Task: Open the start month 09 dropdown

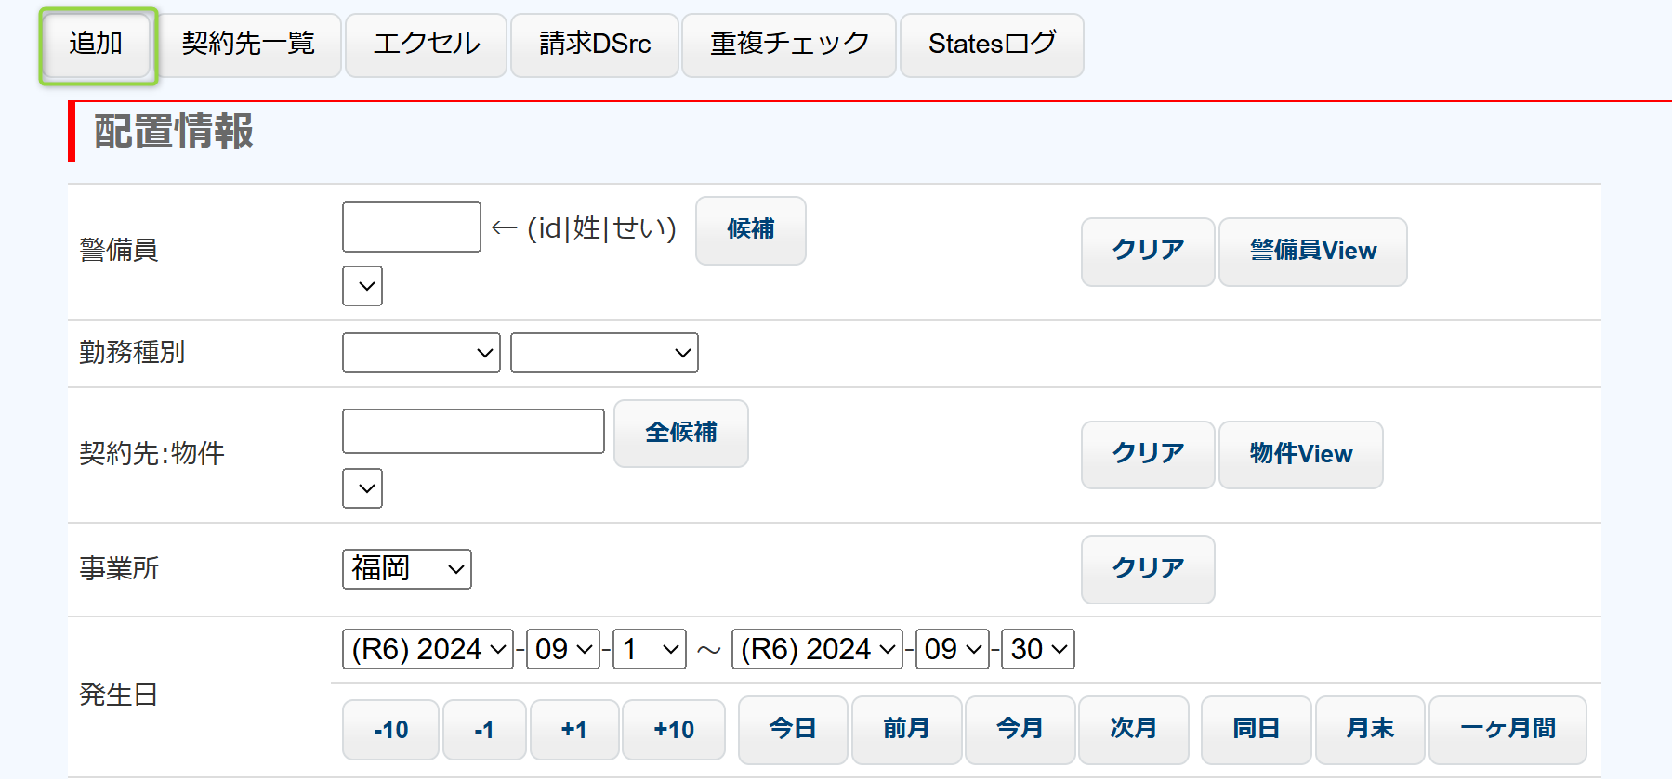Action: (x=564, y=649)
